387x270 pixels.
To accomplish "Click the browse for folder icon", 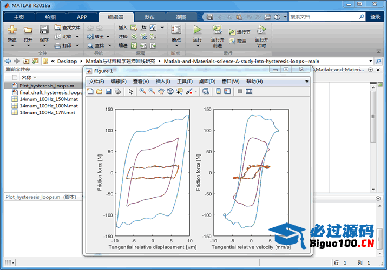I will [x=35, y=61].
